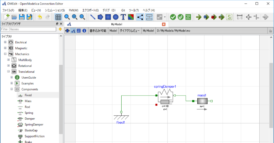Open Documentation View info icon
This screenshot has width=274, height=143.
(84, 31)
